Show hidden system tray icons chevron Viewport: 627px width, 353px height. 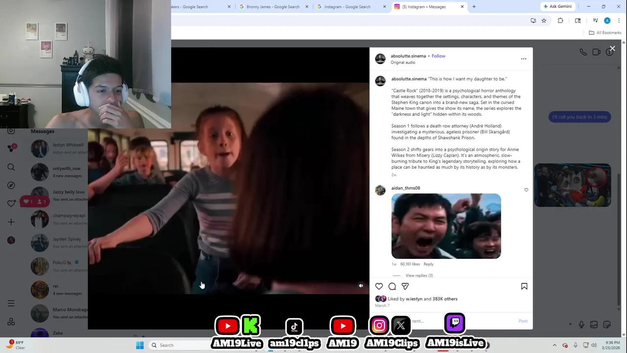point(555,345)
